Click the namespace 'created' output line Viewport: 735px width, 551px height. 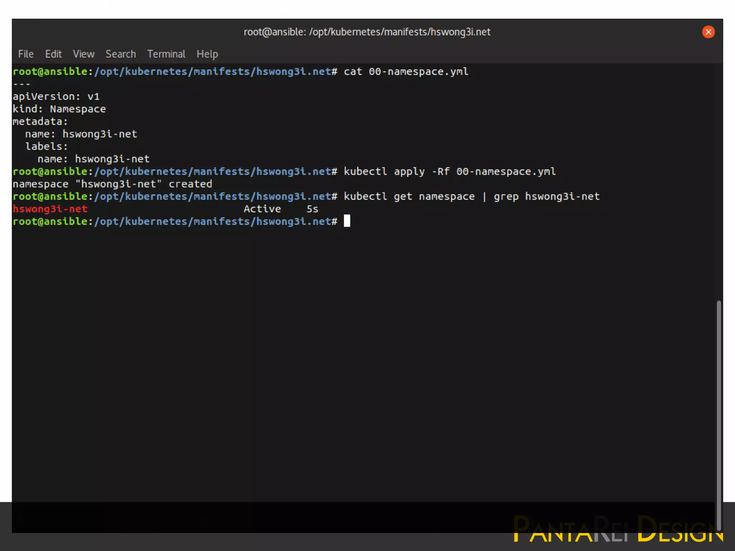click(x=112, y=184)
